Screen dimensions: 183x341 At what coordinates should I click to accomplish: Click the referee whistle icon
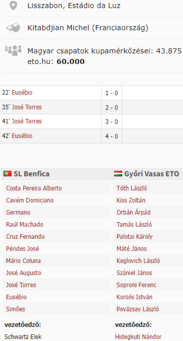coord(13,28)
